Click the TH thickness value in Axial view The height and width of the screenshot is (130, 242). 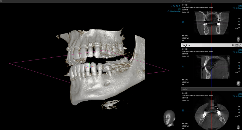tap(236, 96)
